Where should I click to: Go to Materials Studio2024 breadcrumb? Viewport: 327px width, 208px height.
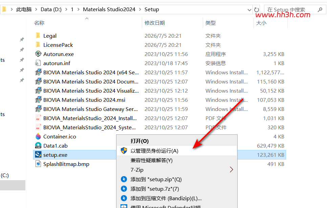pos(109,10)
